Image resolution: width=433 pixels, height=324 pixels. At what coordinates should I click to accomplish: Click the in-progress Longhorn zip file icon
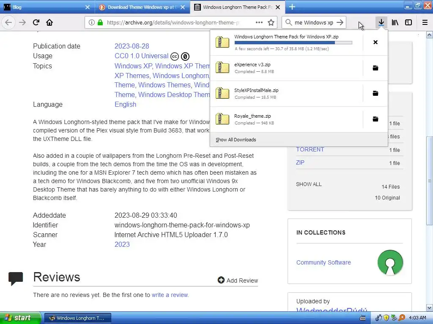pos(222,42)
